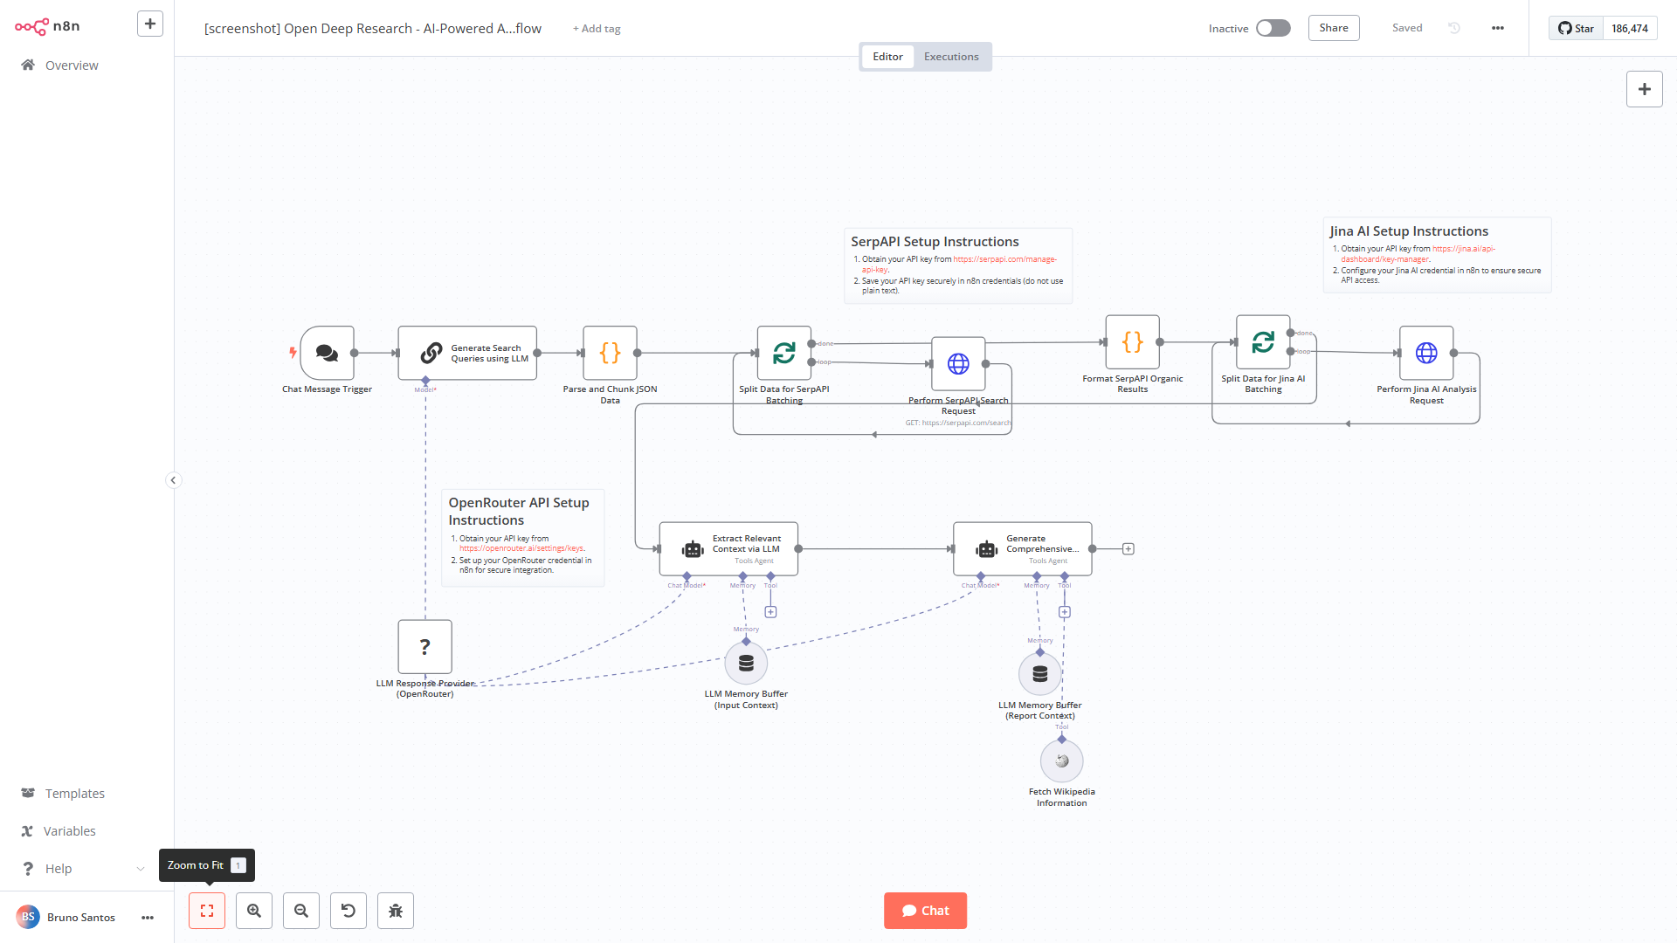The image size is (1677, 943).
Task: Select Fetch Wikipedia Information tool node
Action: (x=1062, y=761)
